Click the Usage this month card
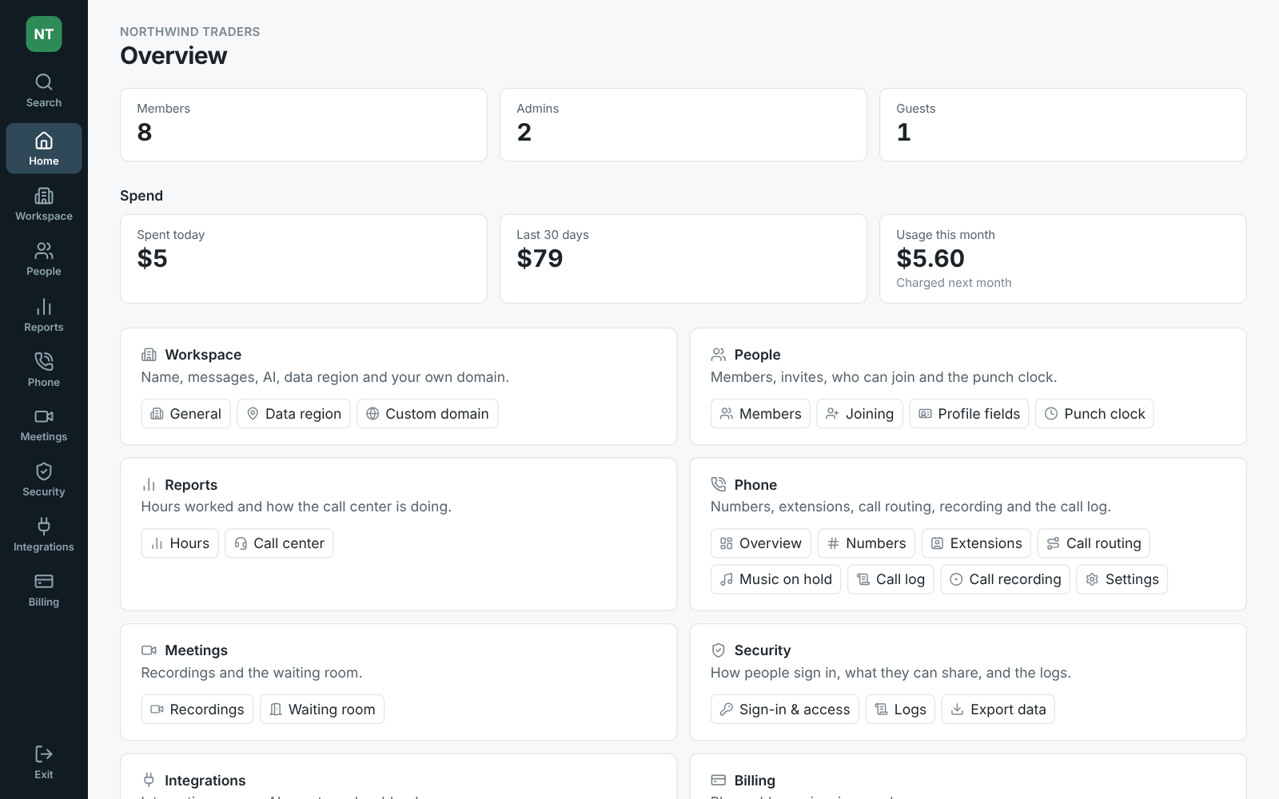1279x799 pixels. [1063, 259]
